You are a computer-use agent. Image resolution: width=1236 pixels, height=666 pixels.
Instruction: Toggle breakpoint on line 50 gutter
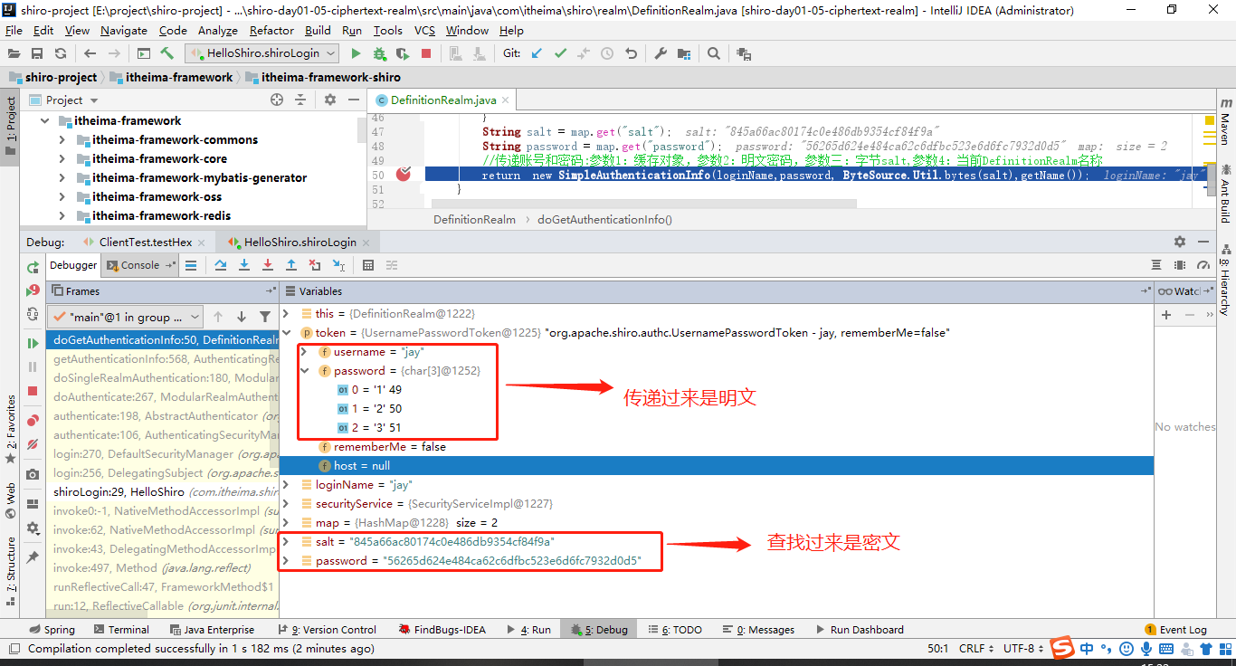[x=404, y=175]
